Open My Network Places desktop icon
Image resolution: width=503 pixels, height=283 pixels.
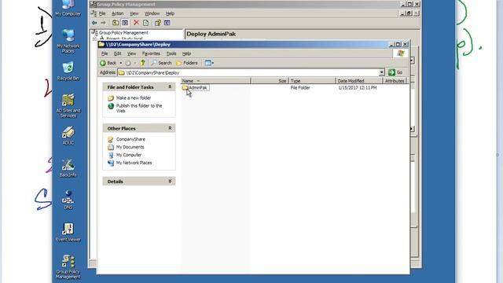pyautogui.click(x=68, y=41)
